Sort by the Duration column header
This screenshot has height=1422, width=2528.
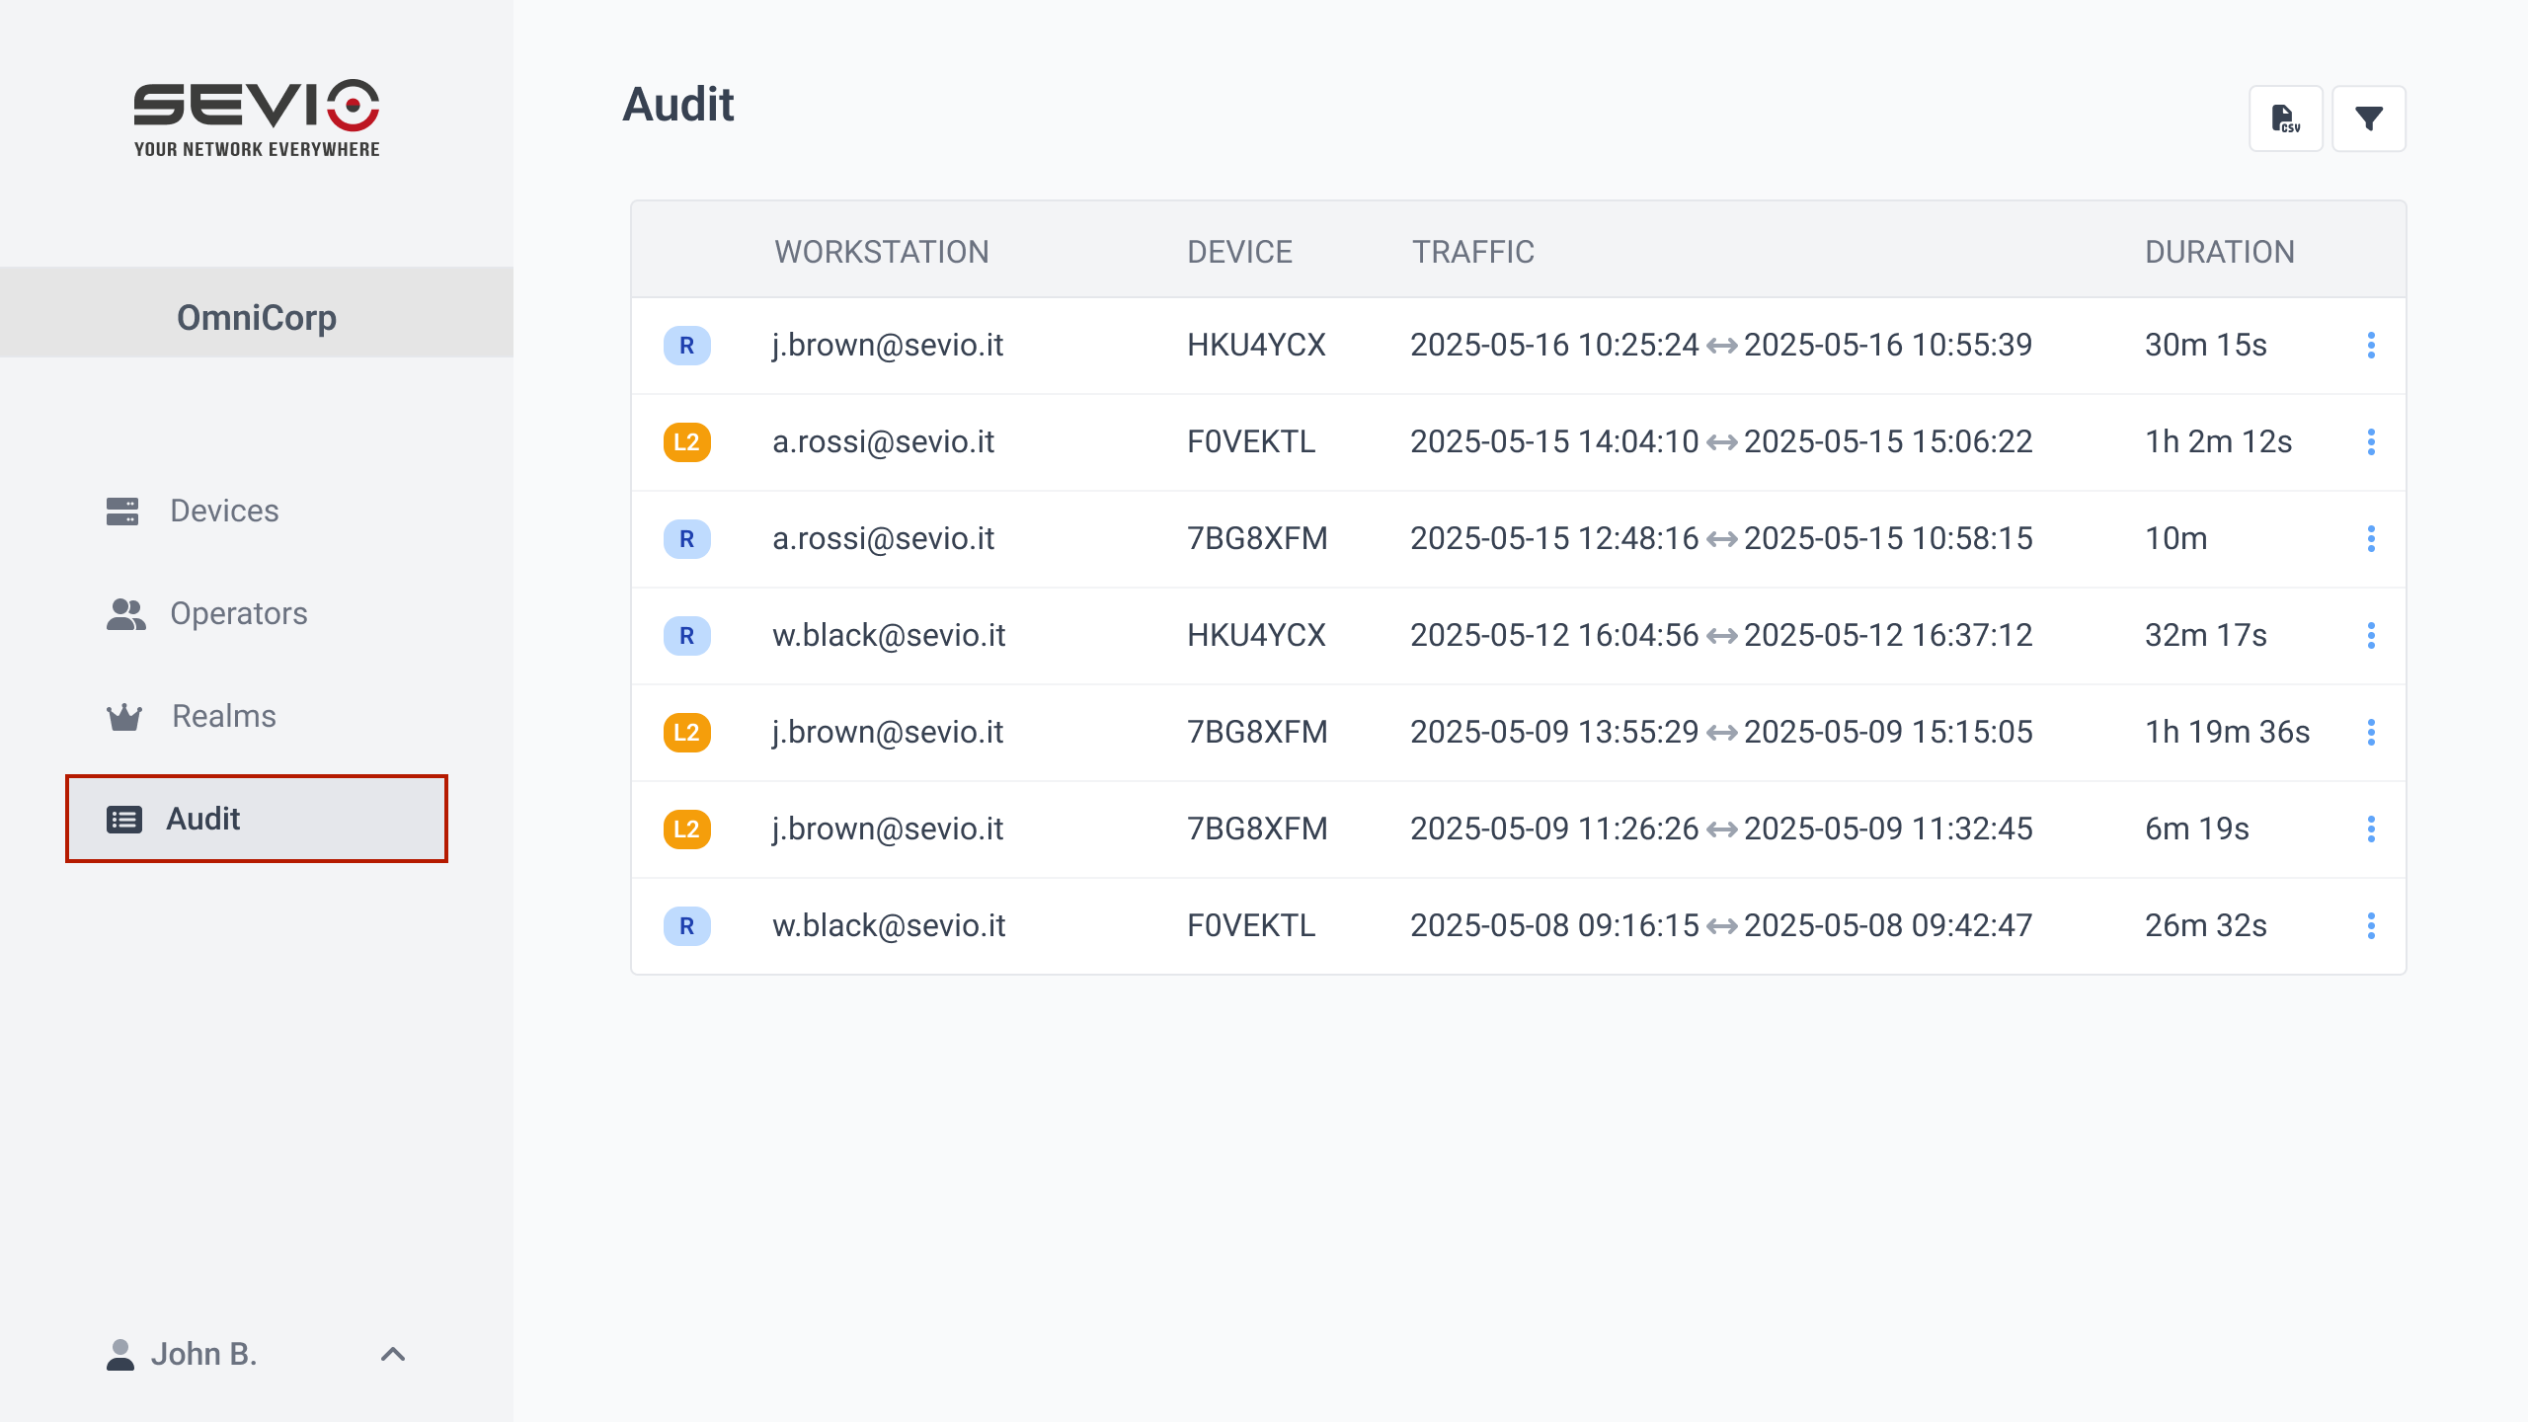pos(2219,252)
